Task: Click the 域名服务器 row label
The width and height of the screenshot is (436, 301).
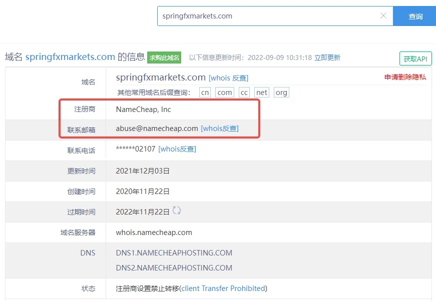Action: pyautogui.click(x=78, y=232)
